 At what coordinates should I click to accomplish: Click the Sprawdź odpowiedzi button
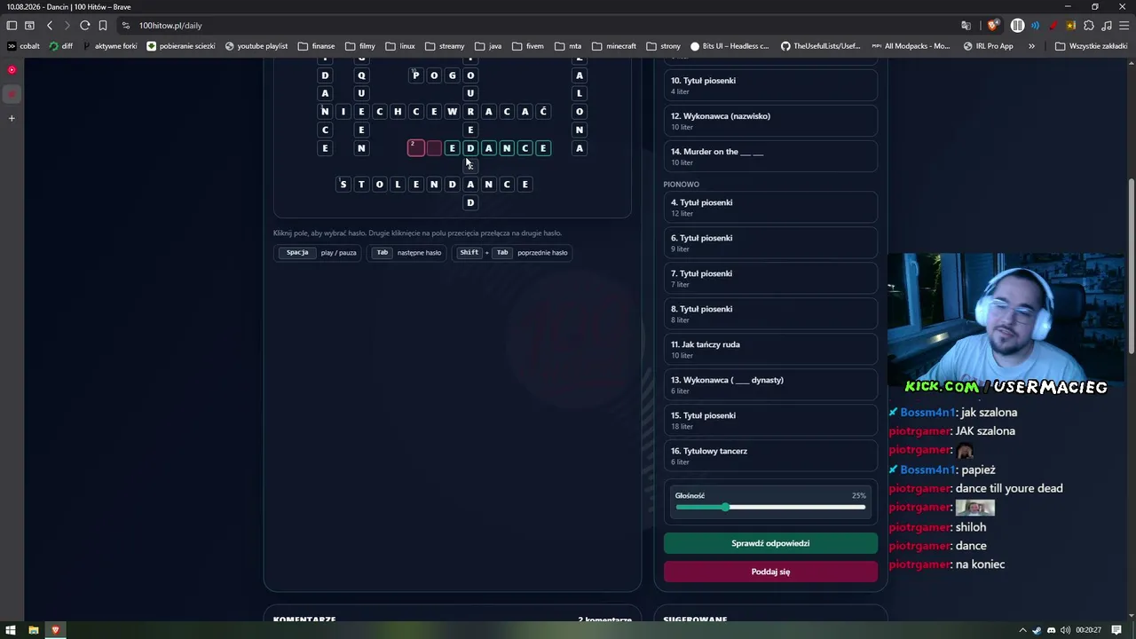770,543
